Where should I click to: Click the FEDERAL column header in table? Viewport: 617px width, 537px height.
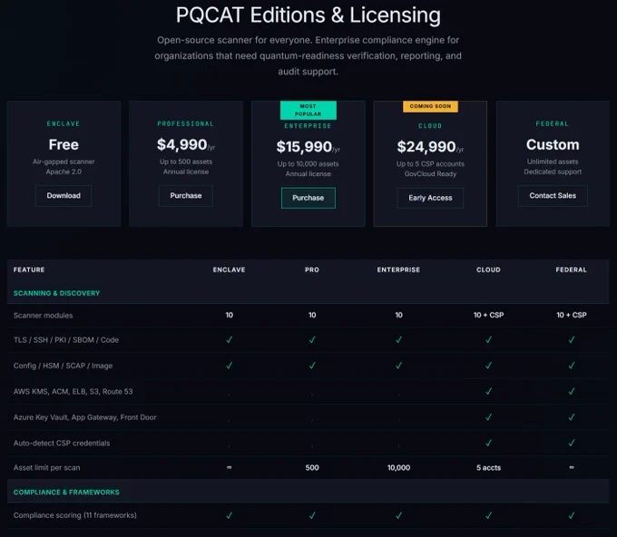pos(572,270)
